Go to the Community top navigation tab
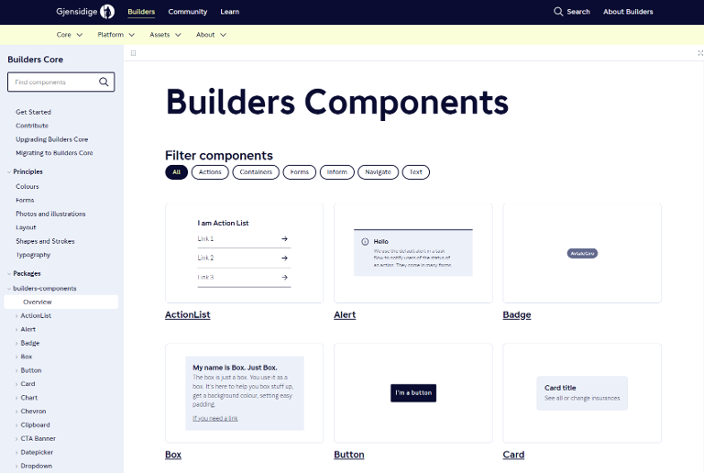 coord(188,12)
